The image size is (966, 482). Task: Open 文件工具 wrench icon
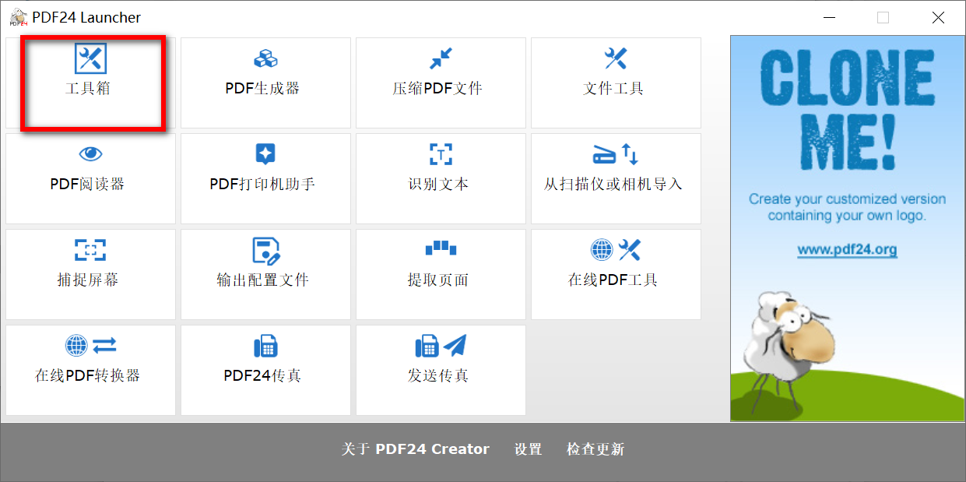click(616, 58)
